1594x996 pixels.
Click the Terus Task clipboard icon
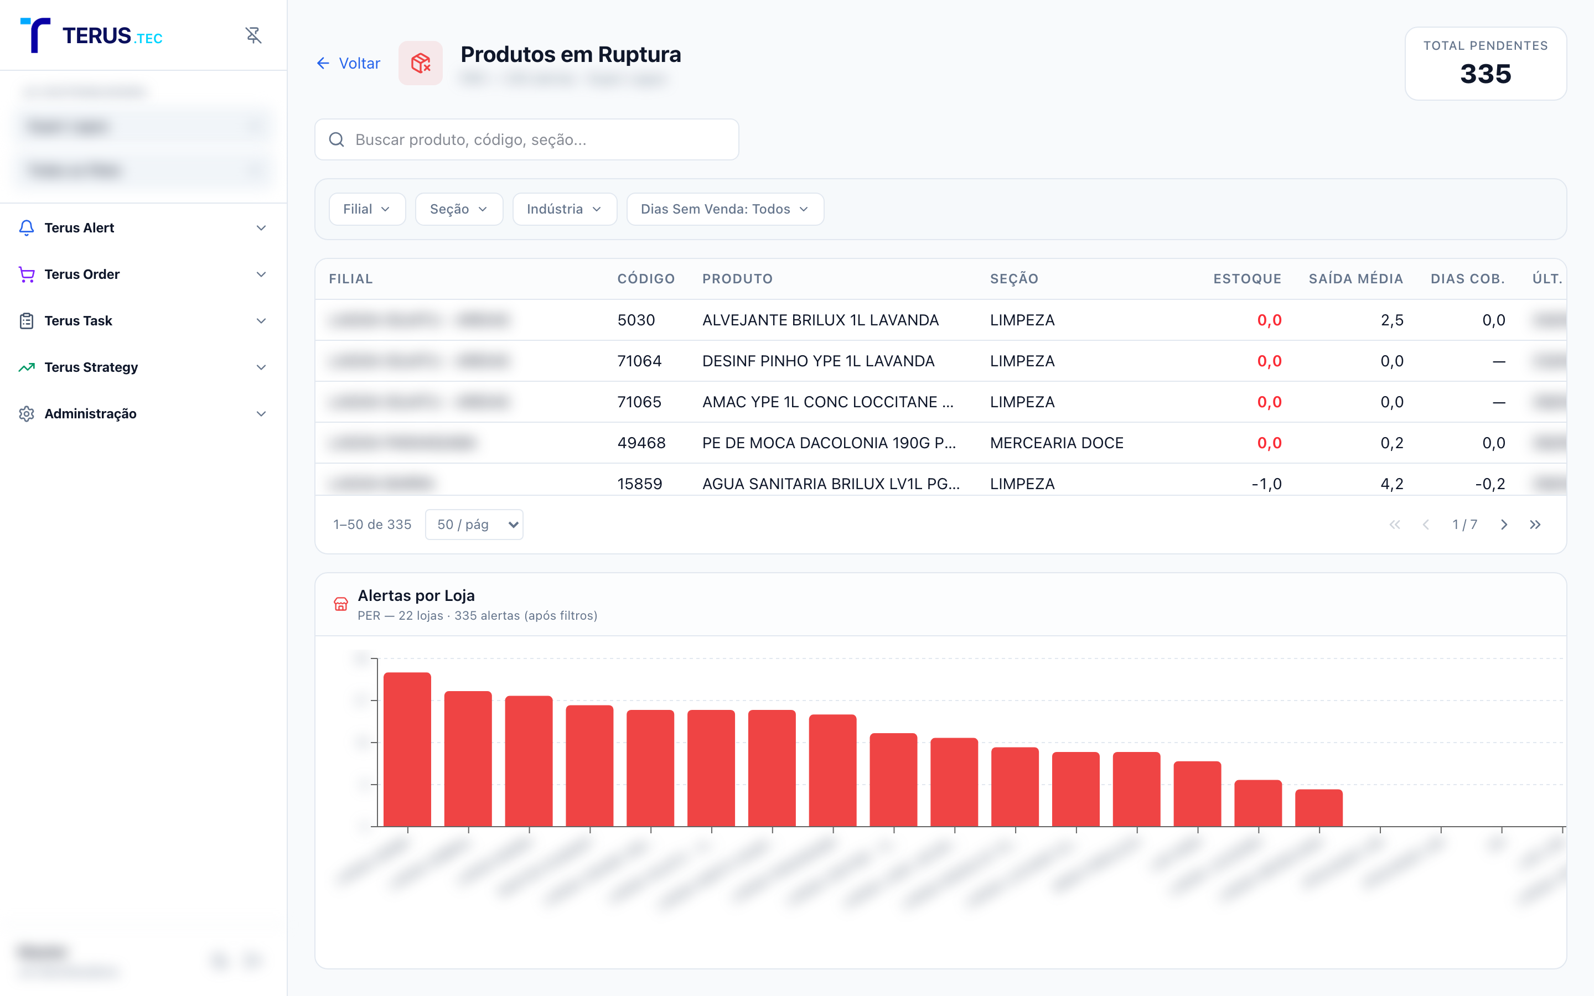point(27,321)
